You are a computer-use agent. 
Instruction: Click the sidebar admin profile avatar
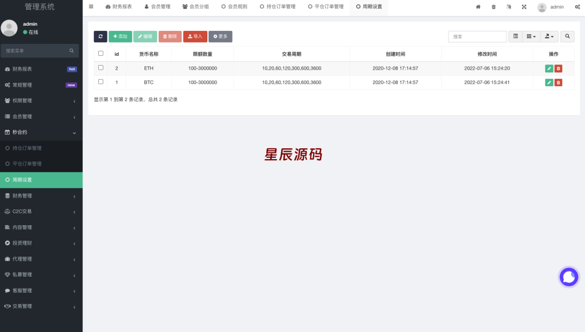pyautogui.click(x=9, y=28)
